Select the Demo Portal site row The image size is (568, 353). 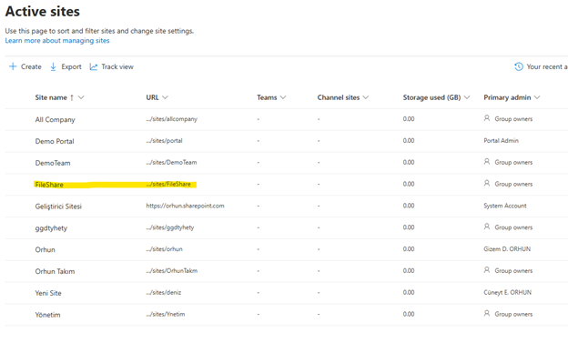coord(286,141)
